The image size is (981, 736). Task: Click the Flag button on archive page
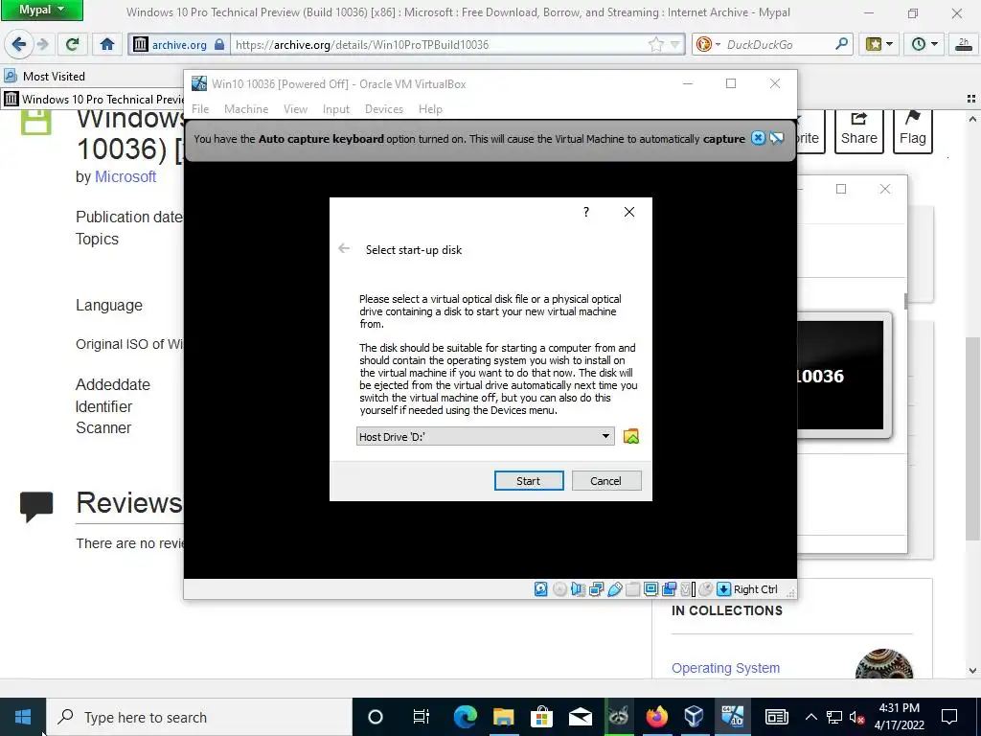click(912, 130)
